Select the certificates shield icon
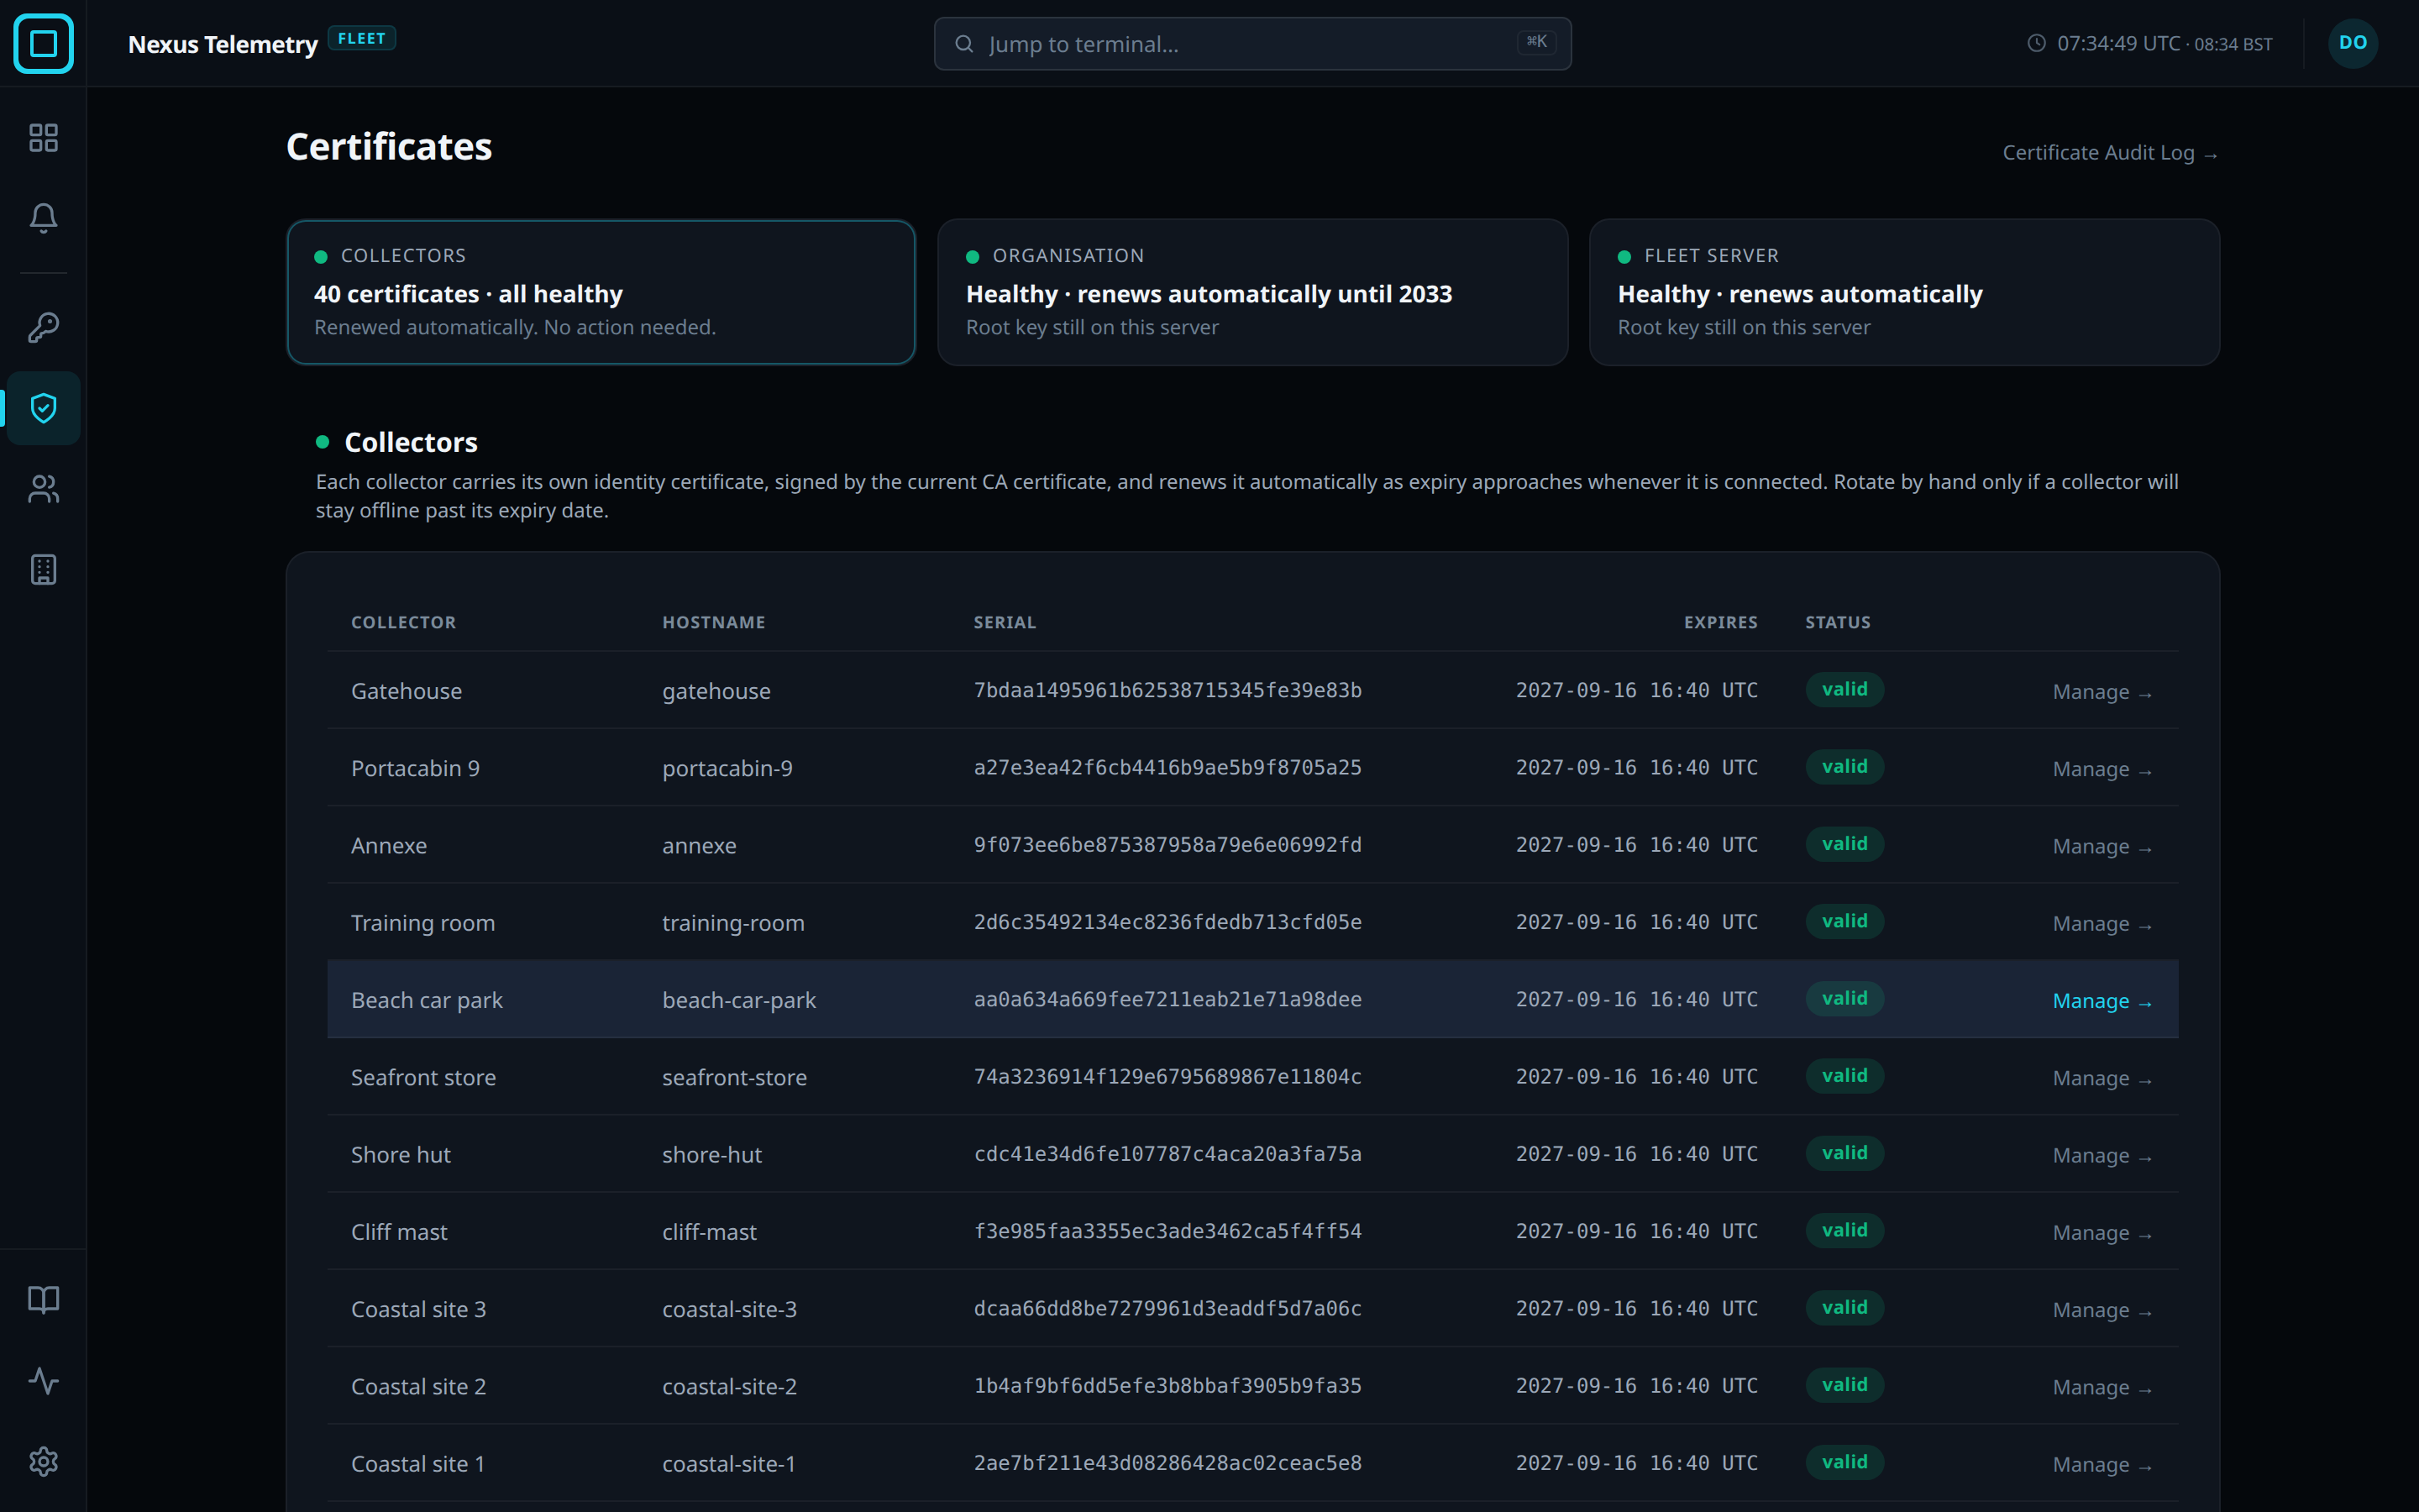Viewport: 2419px width, 1512px height. [43, 408]
